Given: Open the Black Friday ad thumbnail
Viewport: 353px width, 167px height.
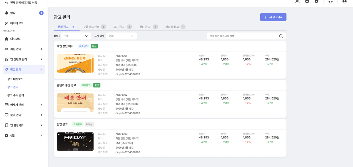Looking at the screenshot, I should (x=75, y=142).
